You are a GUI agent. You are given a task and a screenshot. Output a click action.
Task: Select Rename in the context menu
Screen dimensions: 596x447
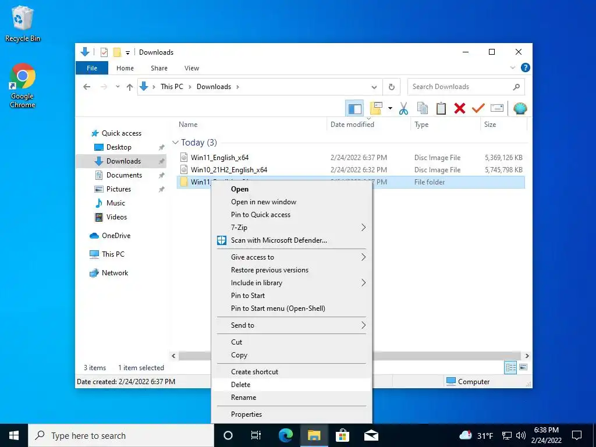tap(291, 397)
